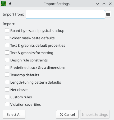Enable Teardrop defaults checkbox

click(x=7, y=75)
